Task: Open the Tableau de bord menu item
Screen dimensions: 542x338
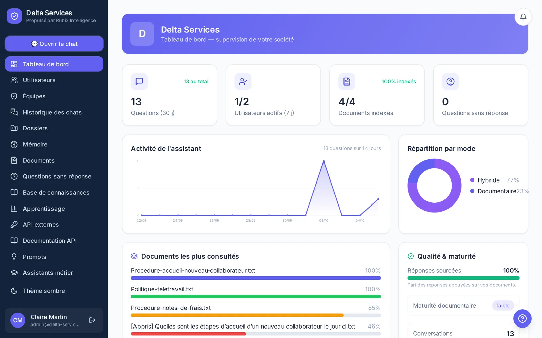Action: (54, 64)
